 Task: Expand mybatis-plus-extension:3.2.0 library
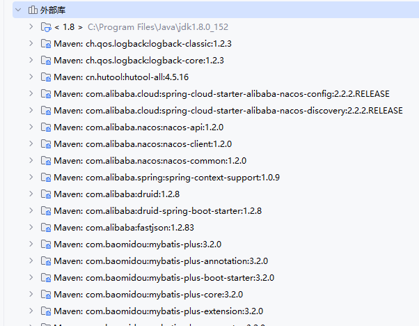(x=31, y=311)
